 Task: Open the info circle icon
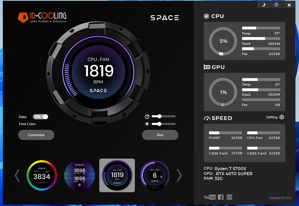tap(276, 5)
